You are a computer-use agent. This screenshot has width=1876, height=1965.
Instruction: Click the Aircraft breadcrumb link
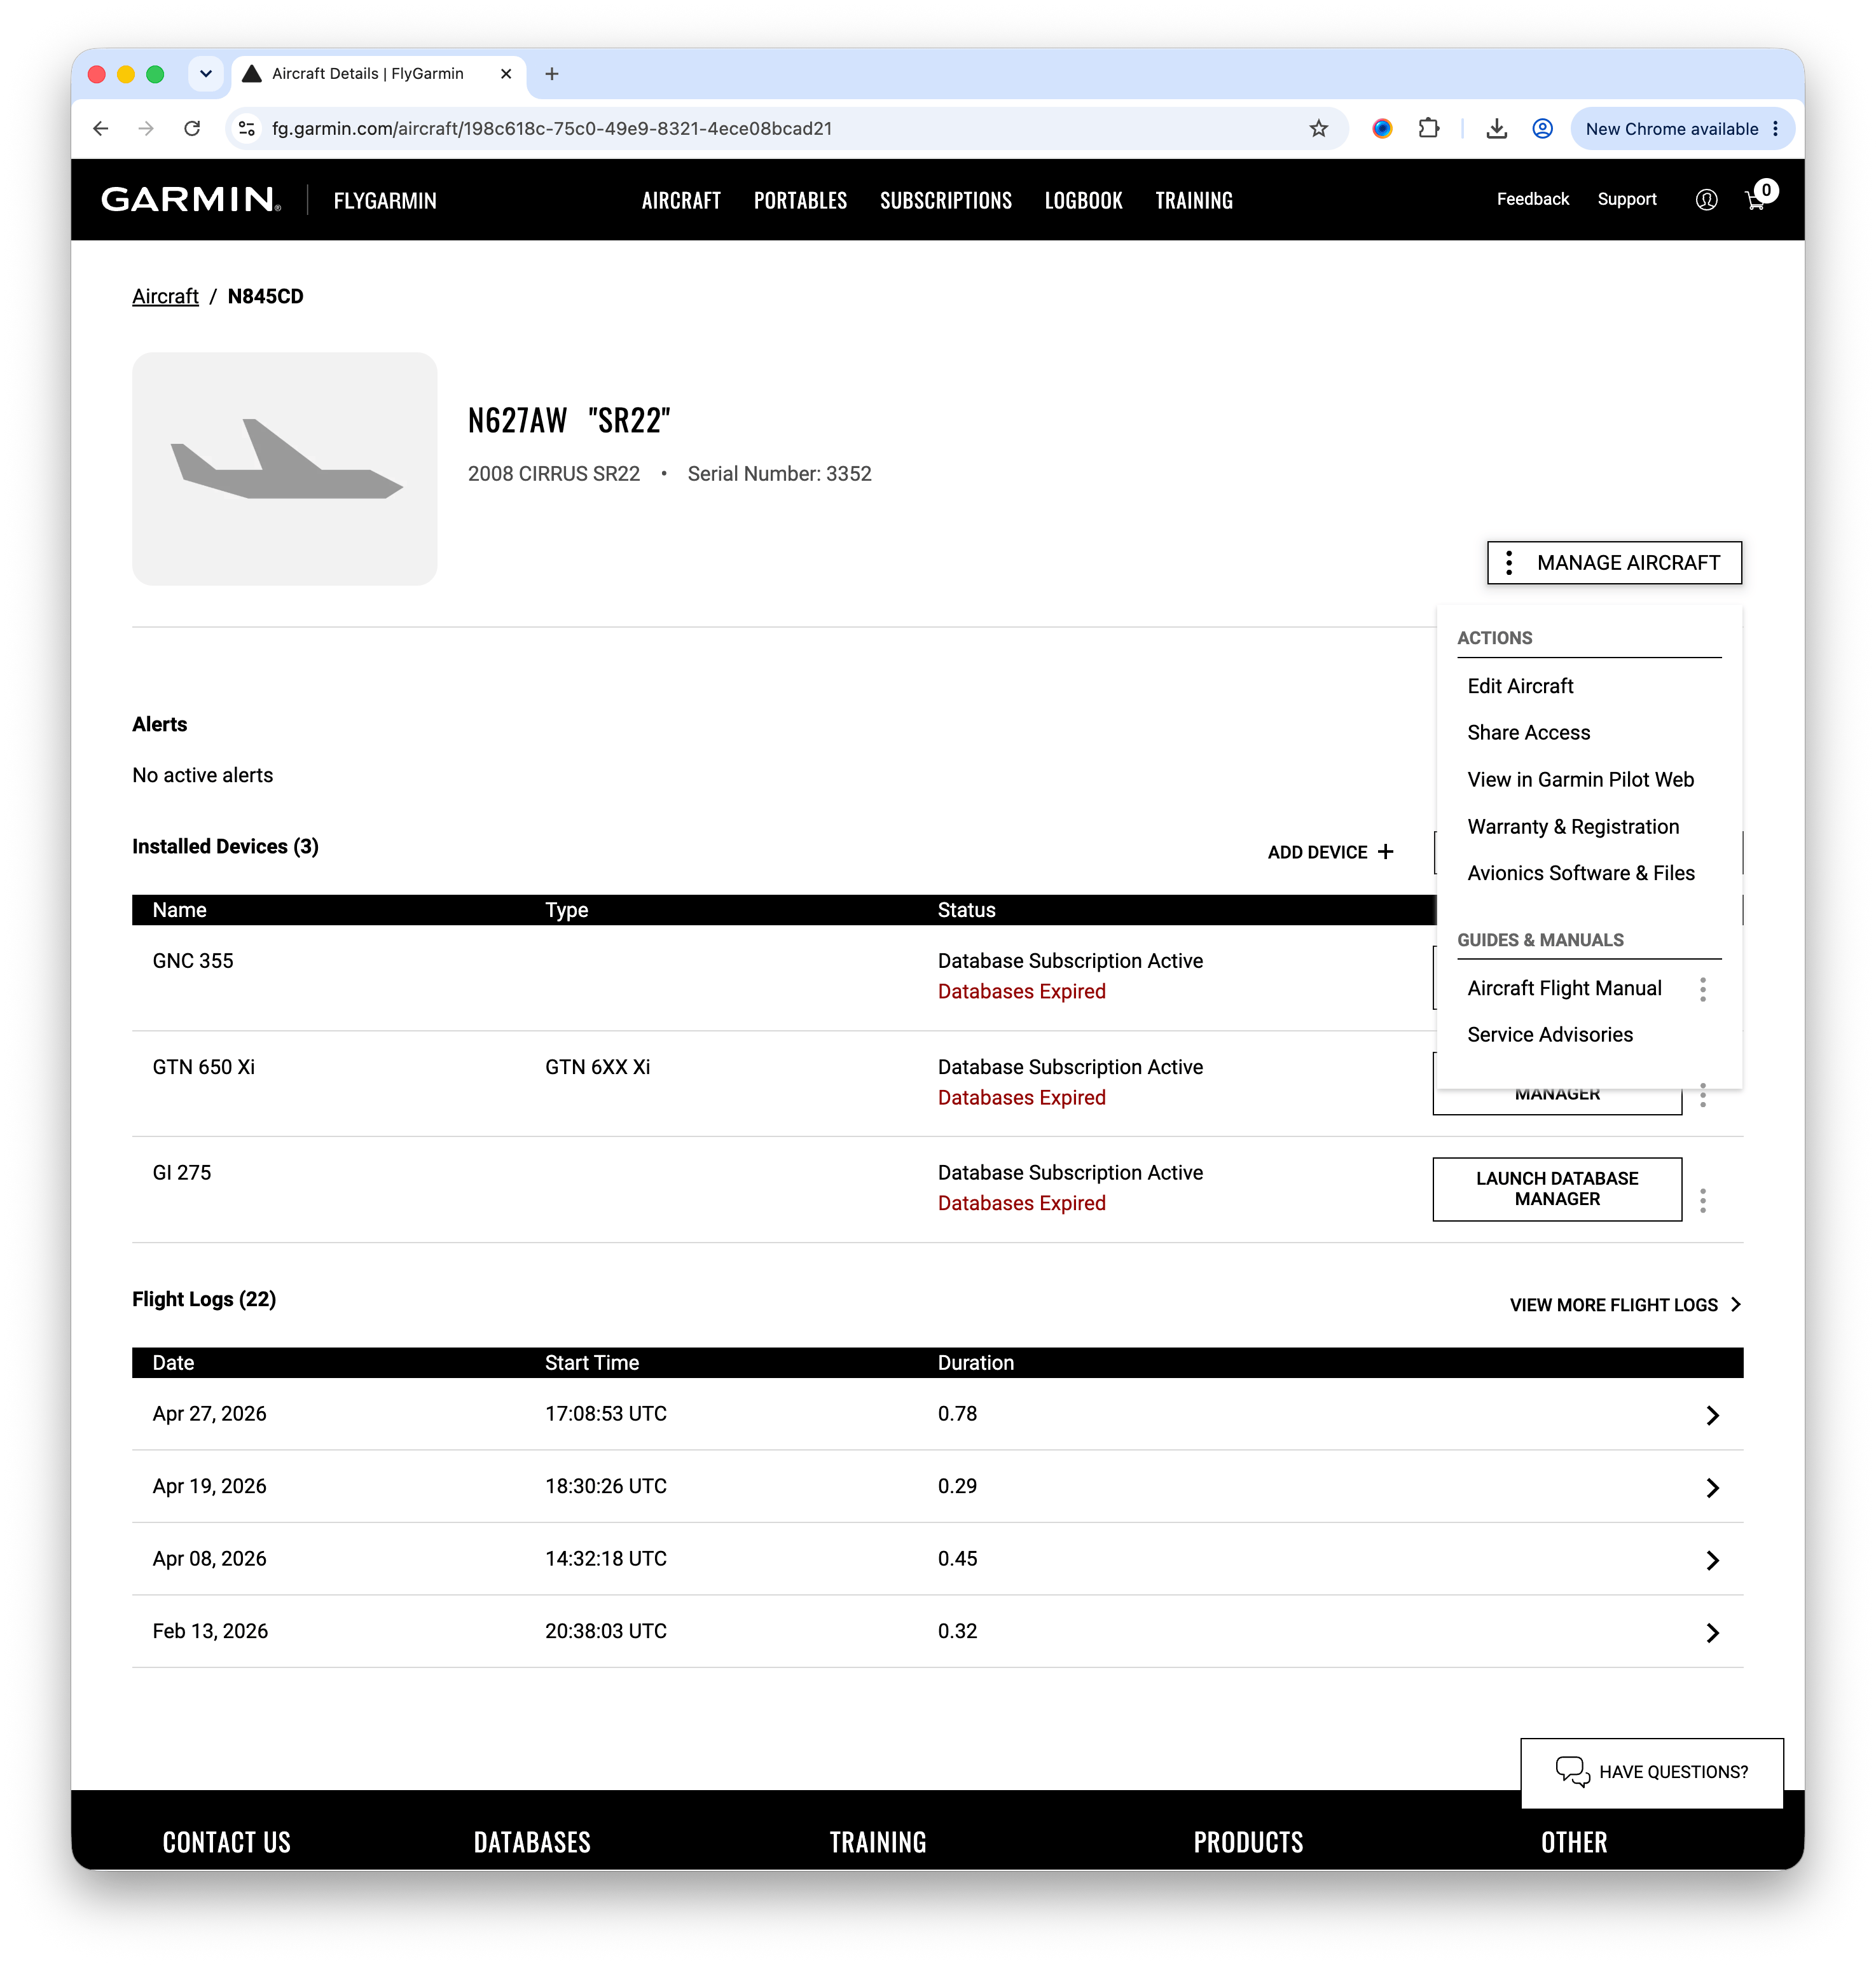[165, 297]
